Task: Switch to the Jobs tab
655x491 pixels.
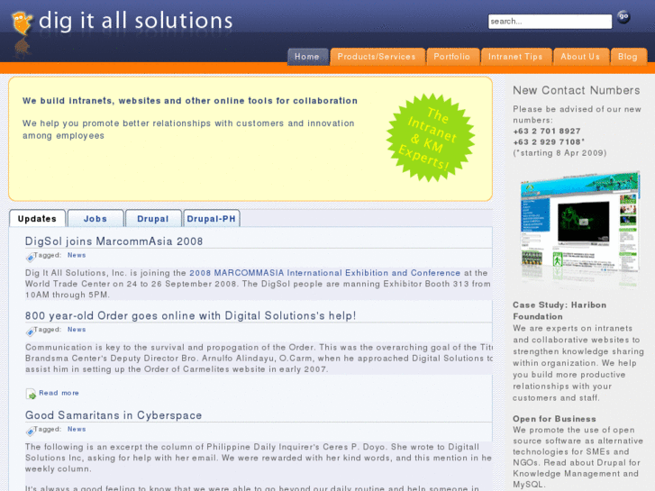Action: (96, 219)
